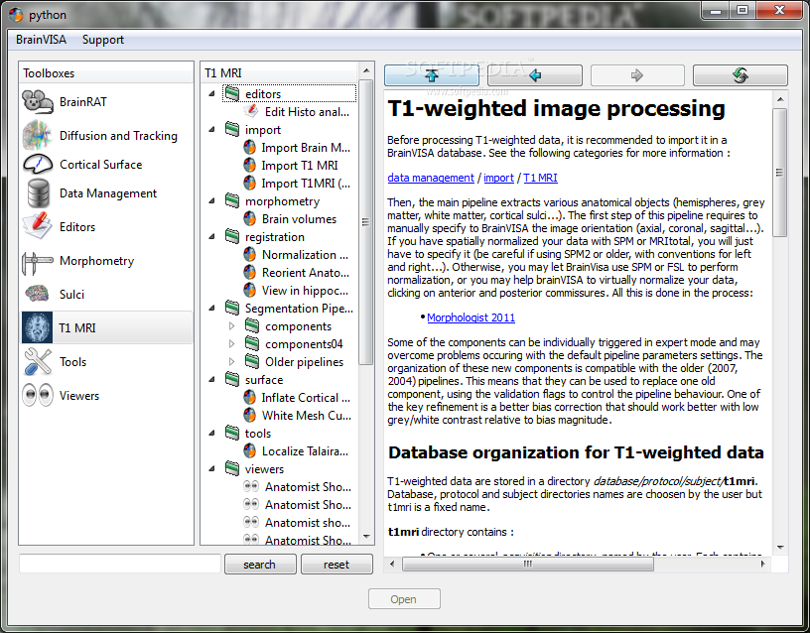This screenshot has height=633, width=810.
Task: Click the Normalization process icon
Action: pyautogui.click(x=249, y=254)
